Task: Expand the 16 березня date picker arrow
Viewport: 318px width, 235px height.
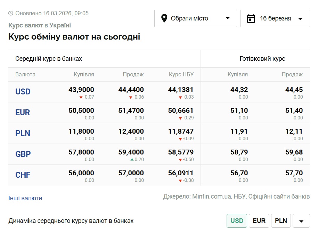Action: pyautogui.click(x=300, y=19)
